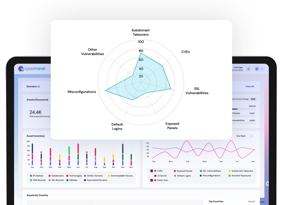
Task: Uncheck the Other Vuln. checkbox
Action: tap(151, 180)
